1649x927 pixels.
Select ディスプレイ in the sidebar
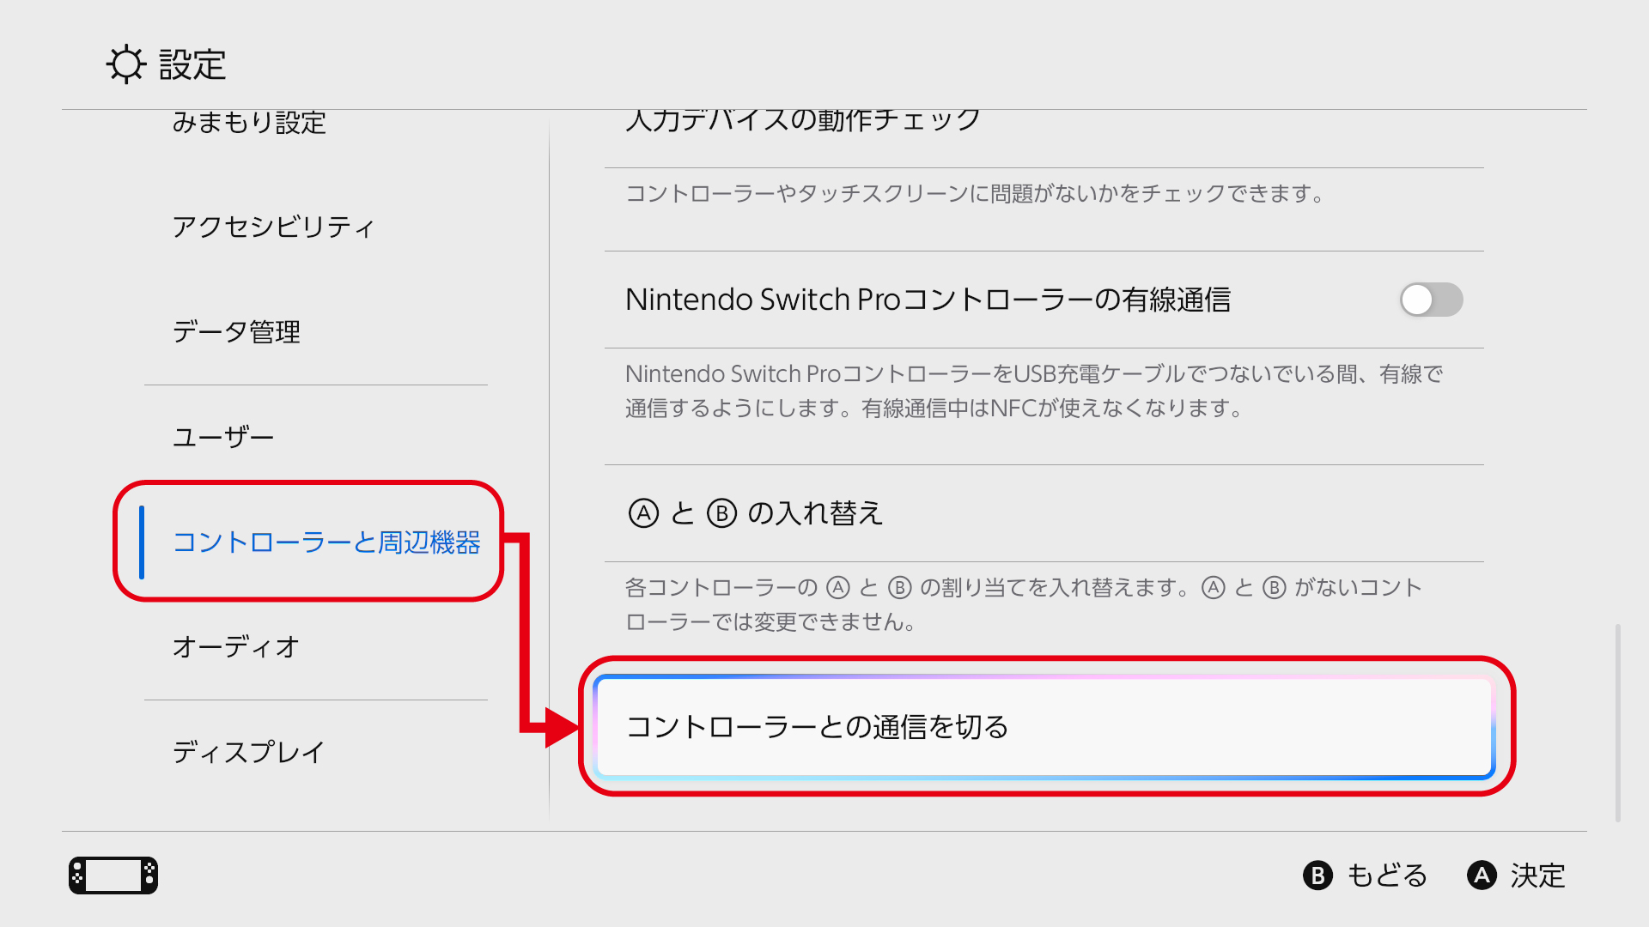click(249, 752)
